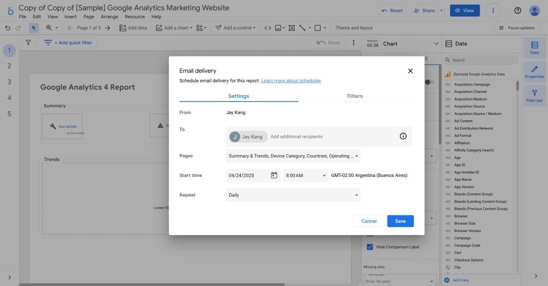The image size is (548, 286).
Task: Open the Insert menu
Action: click(70, 17)
